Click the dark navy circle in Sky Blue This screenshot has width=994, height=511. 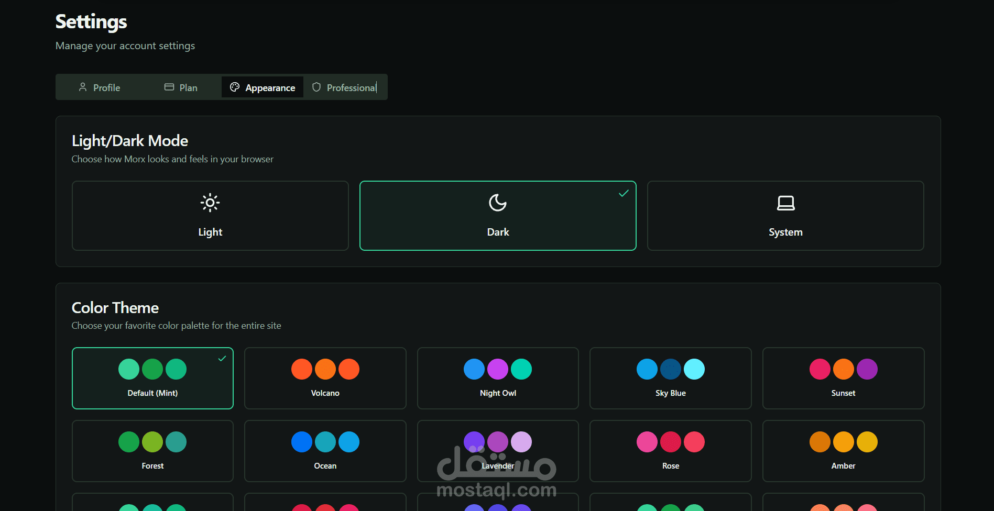pos(671,369)
